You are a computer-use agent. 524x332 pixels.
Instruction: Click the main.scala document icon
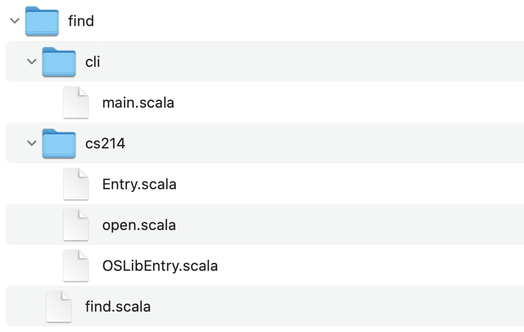pos(76,103)
